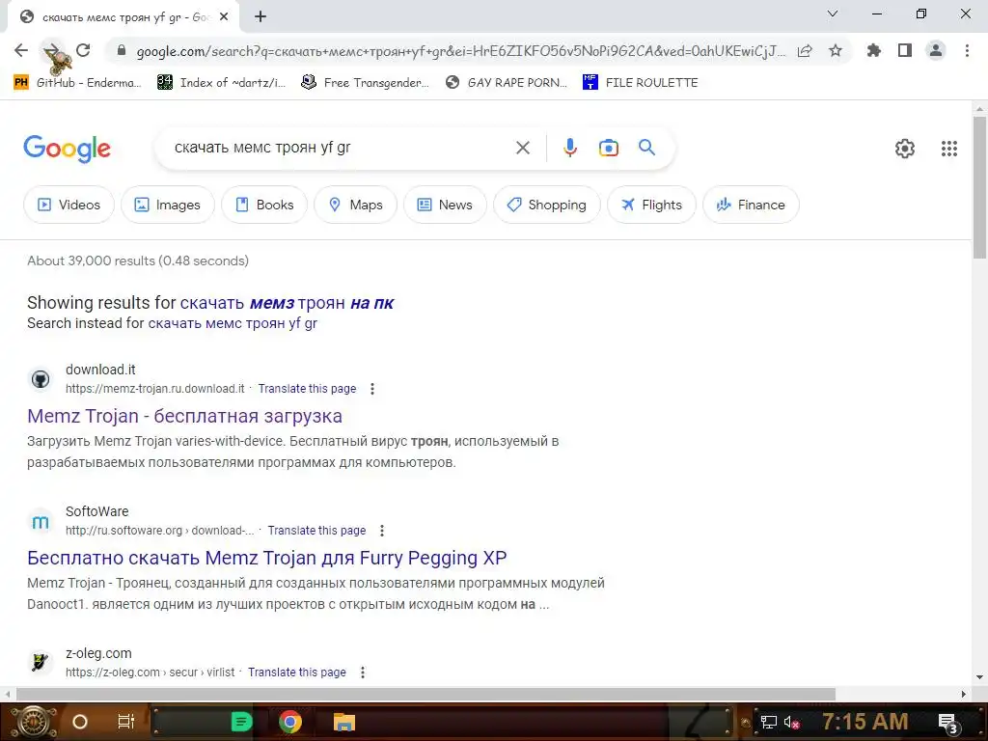The image size is (988, 741).
Task: Translate the z-oleg.com result page
Action: pyautogui.click(x=297, y=672)
